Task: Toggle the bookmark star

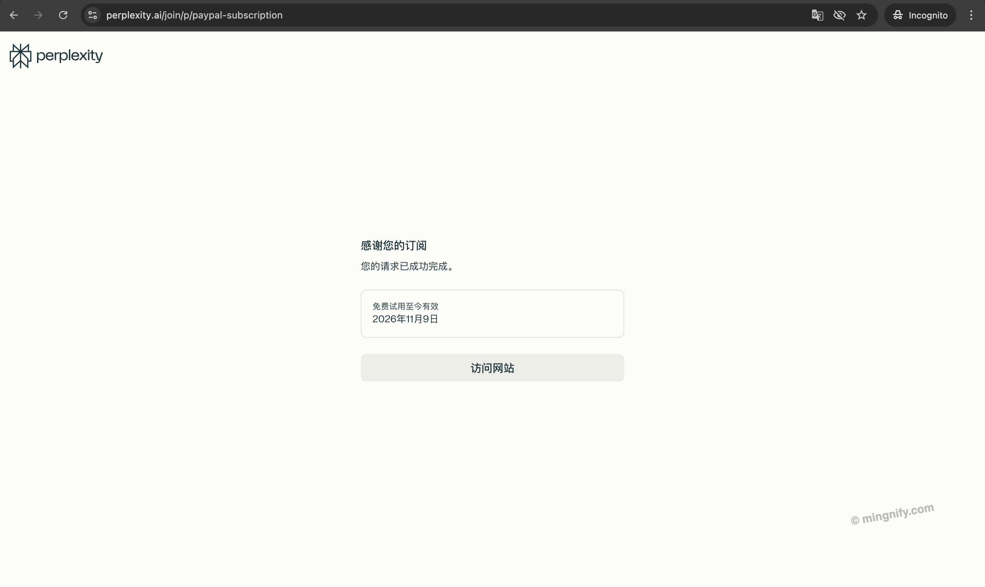Action: [x=862, y=15]
